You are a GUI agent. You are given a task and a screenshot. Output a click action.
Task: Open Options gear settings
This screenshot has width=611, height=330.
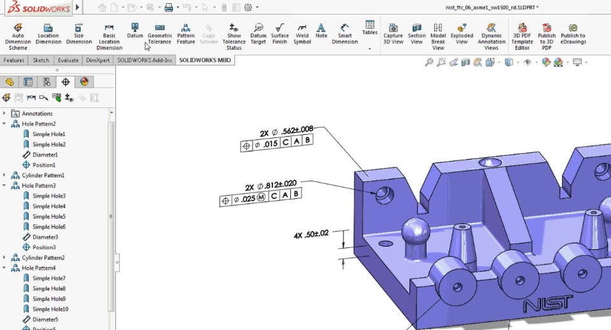(x=248, y=8)
